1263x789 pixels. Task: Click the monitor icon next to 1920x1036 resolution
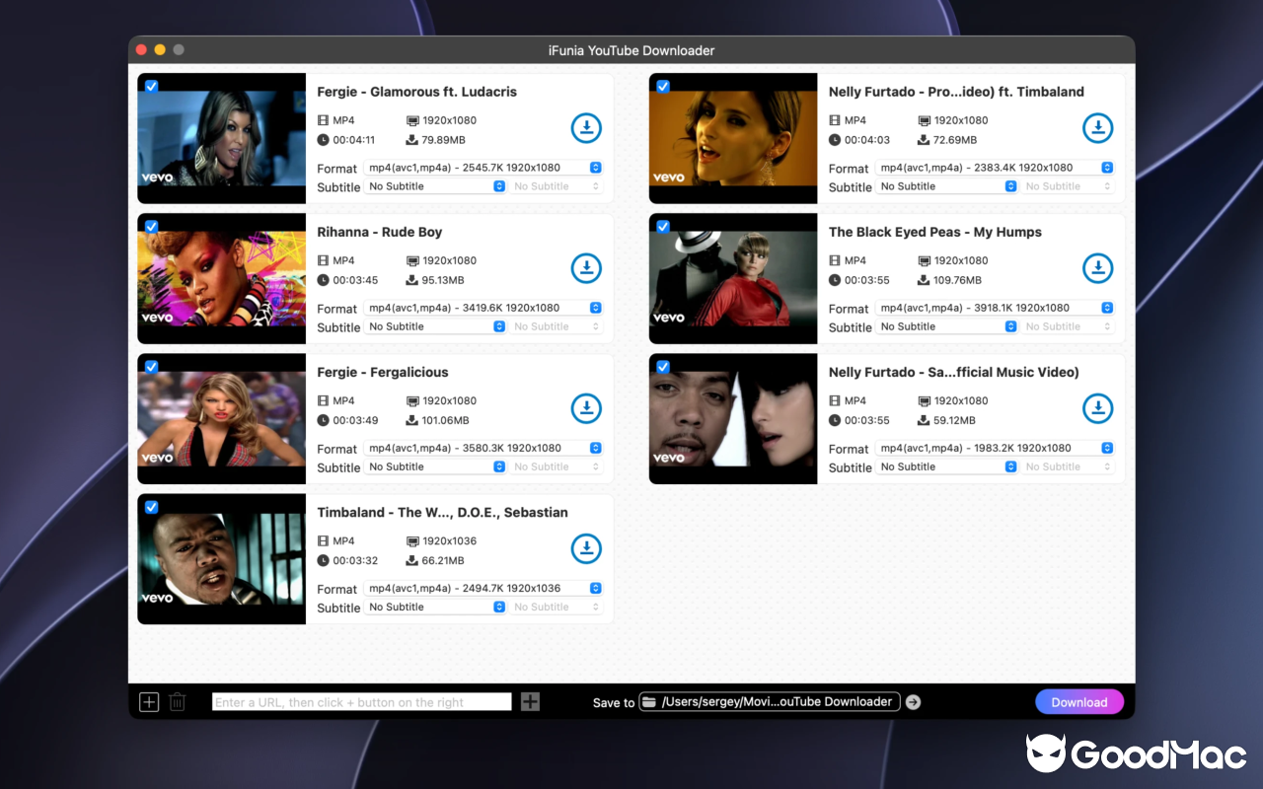pyautogui.click(x=412, y=541)
